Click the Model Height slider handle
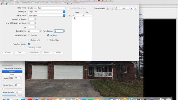This screenshot has width=178, height=100. tap(4, 89)
